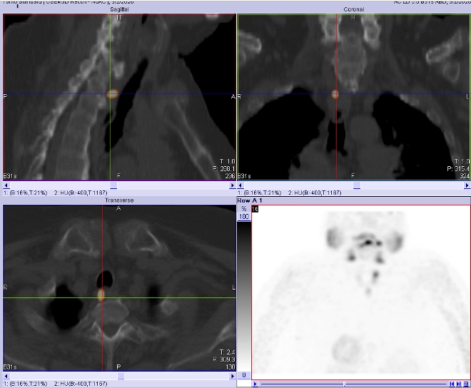Select the Coronal view title
Image resolution: width=471 pixels, height=388 pixels.
tap(353, 9)
